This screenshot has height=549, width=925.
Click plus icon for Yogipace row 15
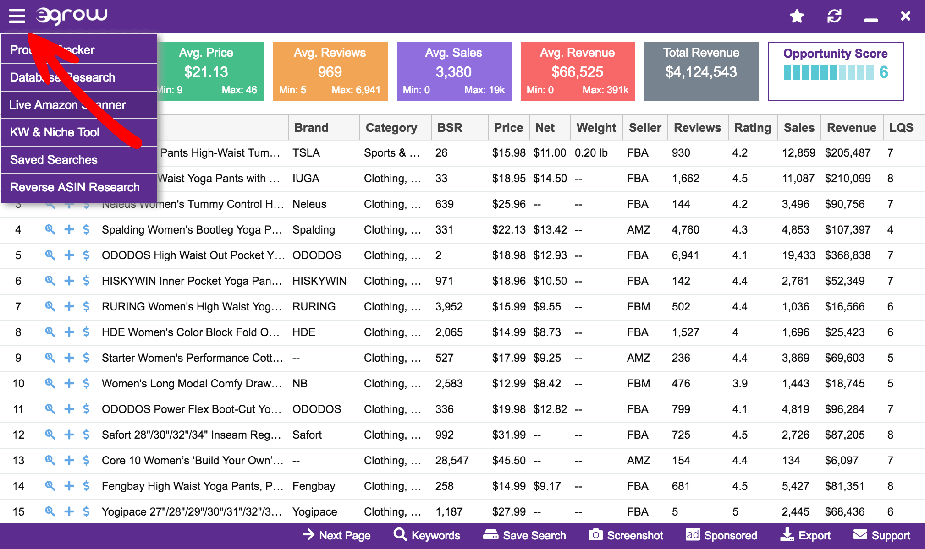tap(69, 511)
